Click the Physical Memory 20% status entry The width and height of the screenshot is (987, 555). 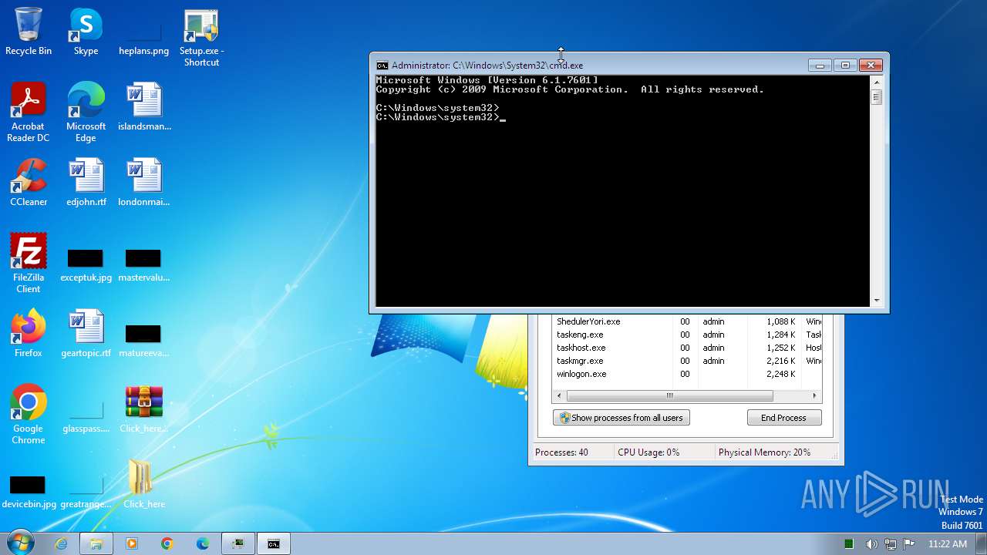pos(764,452)
